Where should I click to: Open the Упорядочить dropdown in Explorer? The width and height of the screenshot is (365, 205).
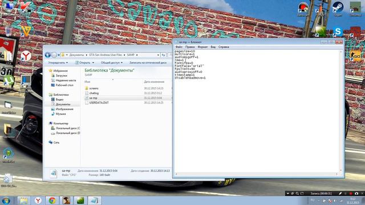click(58, 63)
